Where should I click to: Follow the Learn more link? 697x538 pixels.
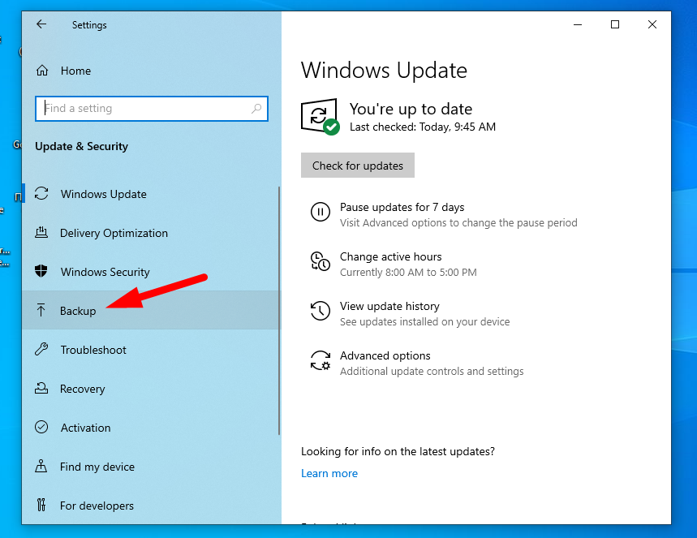tap(329, 473)
